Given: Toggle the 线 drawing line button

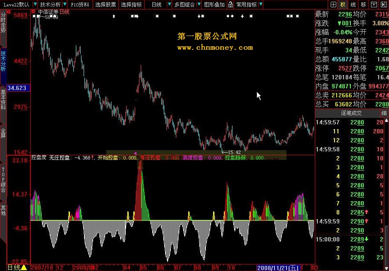Looking at the screenshot, I should (353, 4).
